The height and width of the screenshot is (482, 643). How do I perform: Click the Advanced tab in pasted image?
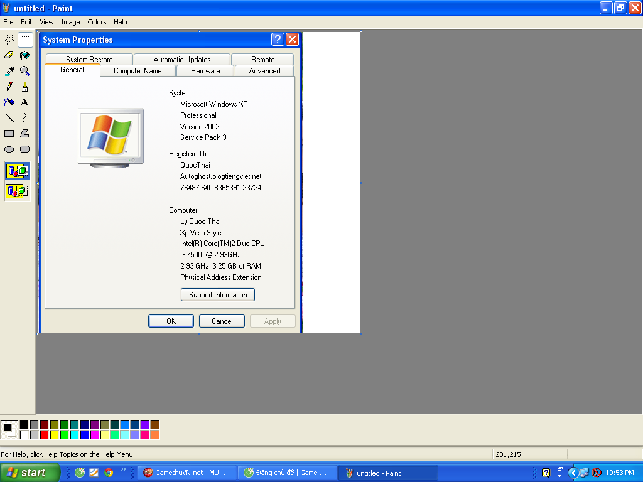pos(264,70)
